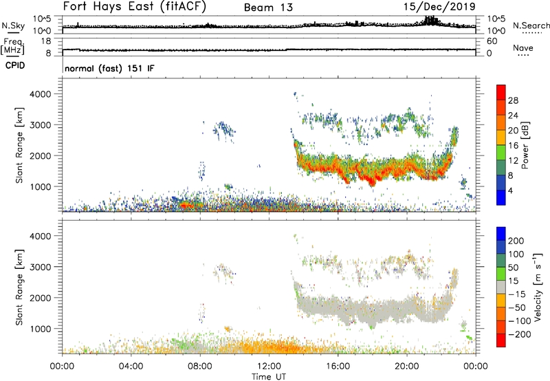The height and width of the screenshot is (381, 550).
Task: Click the 'CPID' label
Action: tap(15, 65)
